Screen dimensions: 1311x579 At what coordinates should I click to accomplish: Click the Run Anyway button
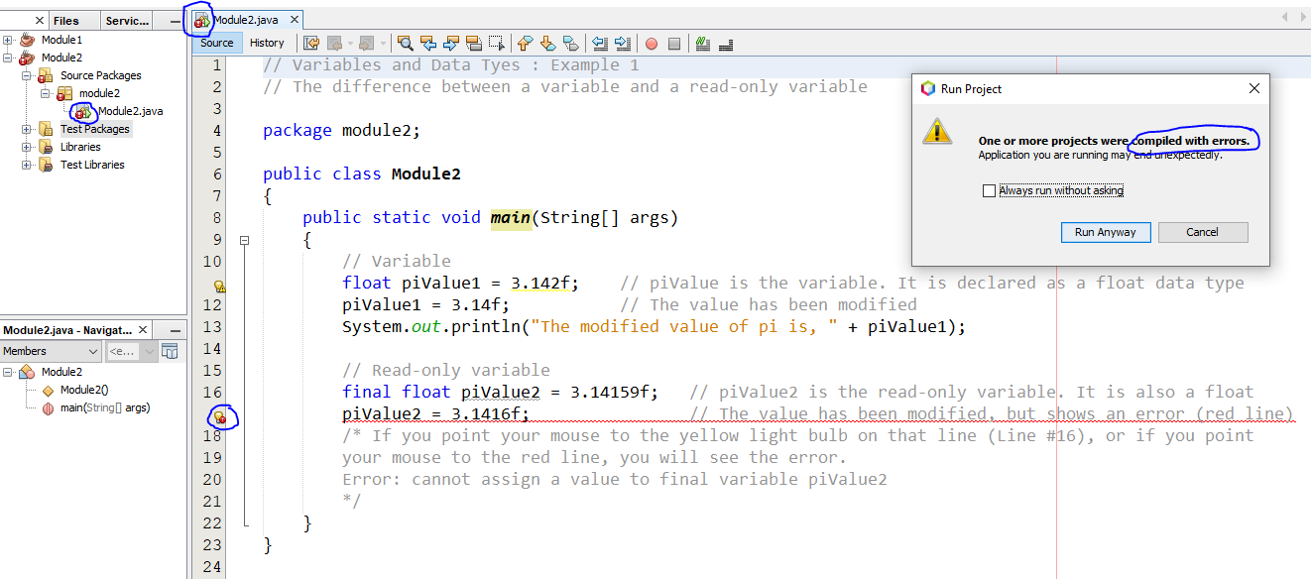1106,232
